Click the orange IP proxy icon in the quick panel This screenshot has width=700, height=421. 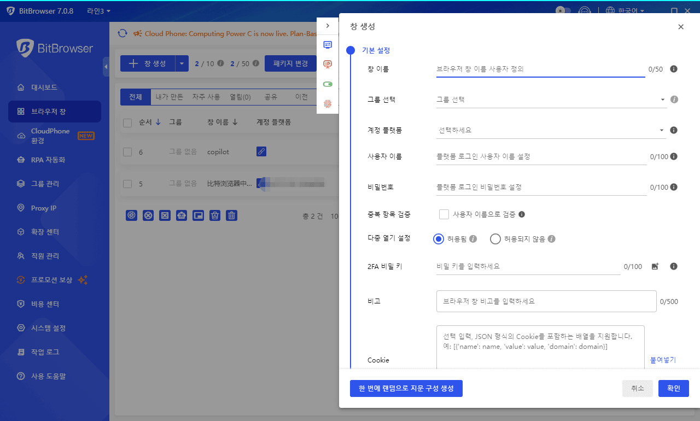[x=328, y=65]
